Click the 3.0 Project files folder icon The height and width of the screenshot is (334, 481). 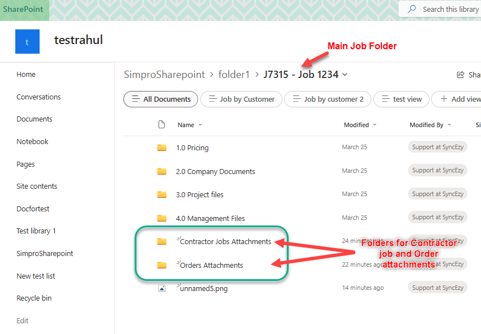click(x=162, y=194)
